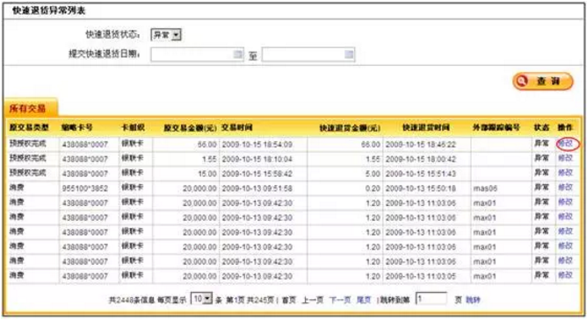Click the 缩略卡号 column header
Image resolution: width=587 pixels, height=320 pixels.
tap(76, 127)
